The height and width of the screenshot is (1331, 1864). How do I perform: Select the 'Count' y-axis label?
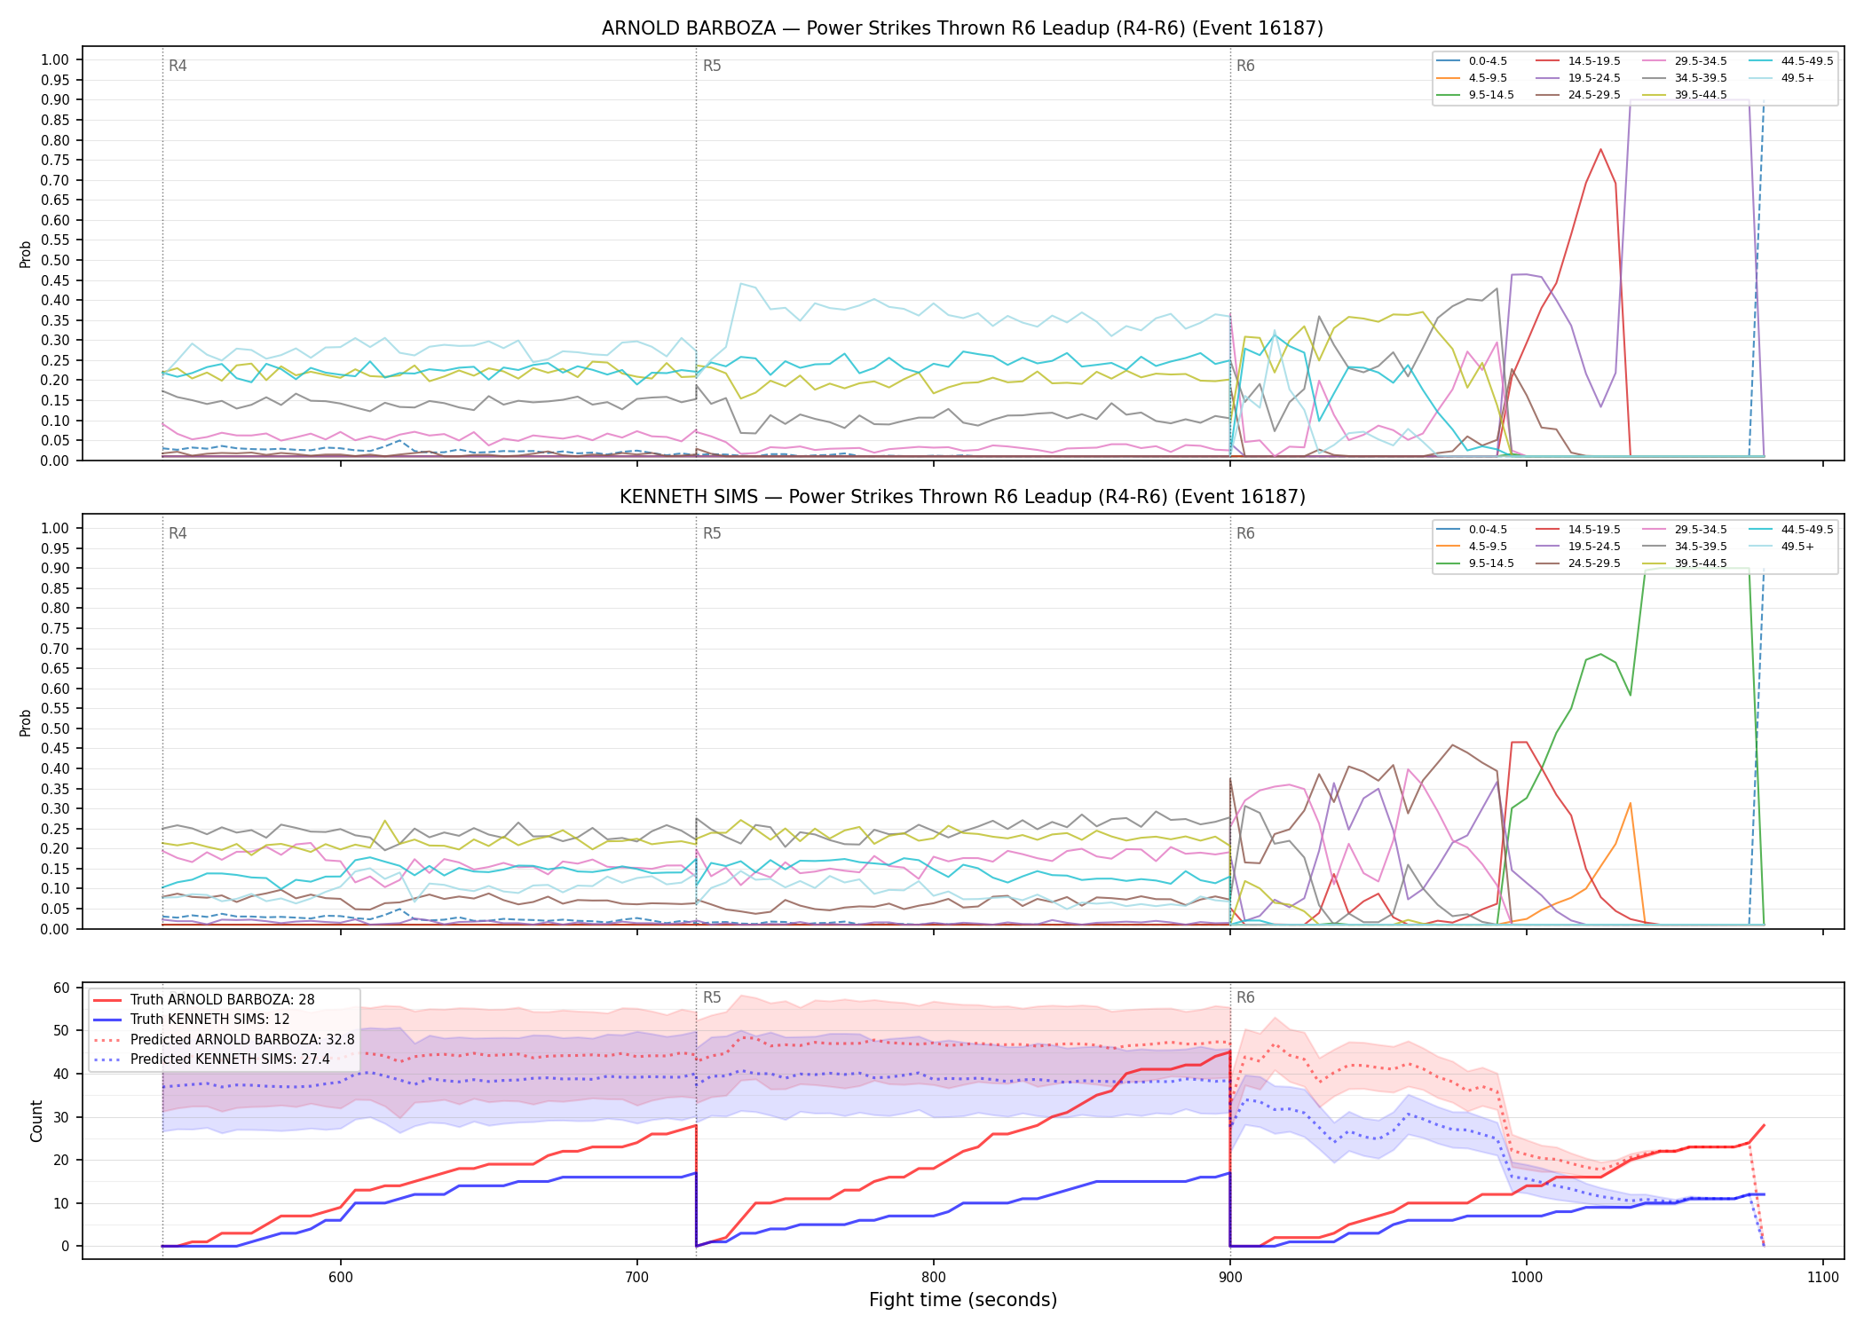click(x=36, y=1121)
